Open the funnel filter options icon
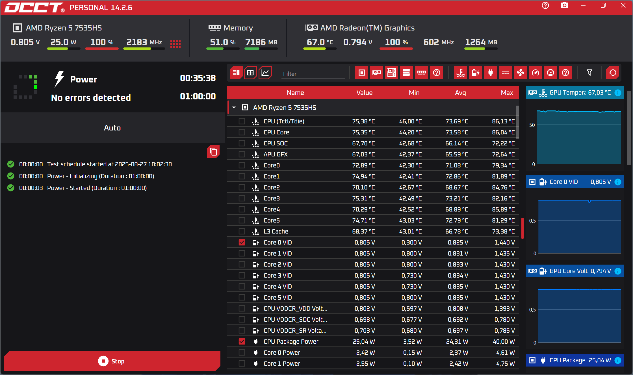The image size is (633, 375). (x=589, y=73)
